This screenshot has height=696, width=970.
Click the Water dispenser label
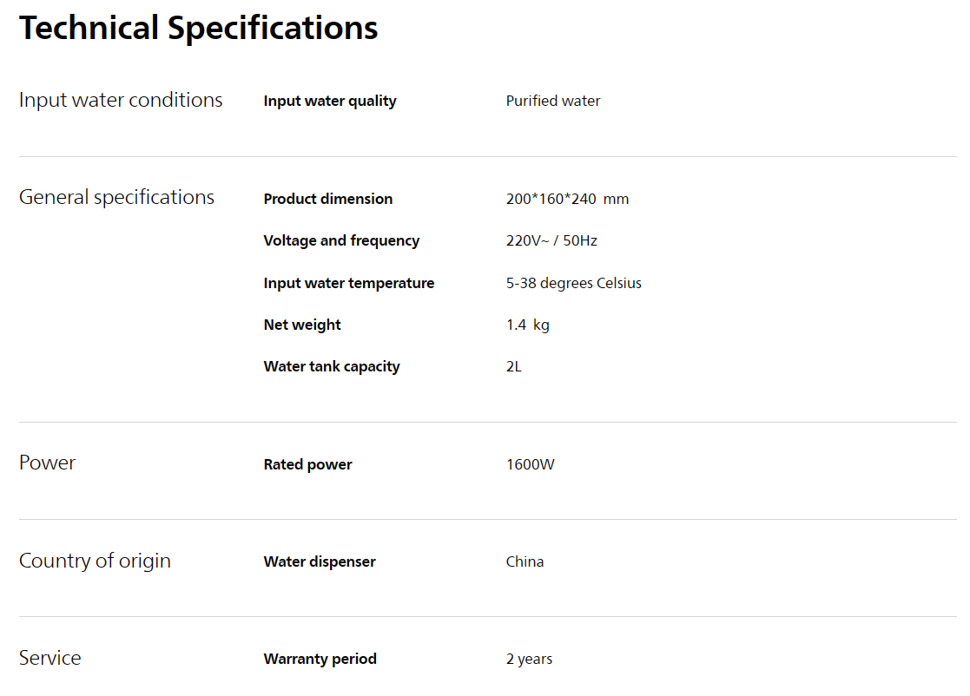[320, 561]
